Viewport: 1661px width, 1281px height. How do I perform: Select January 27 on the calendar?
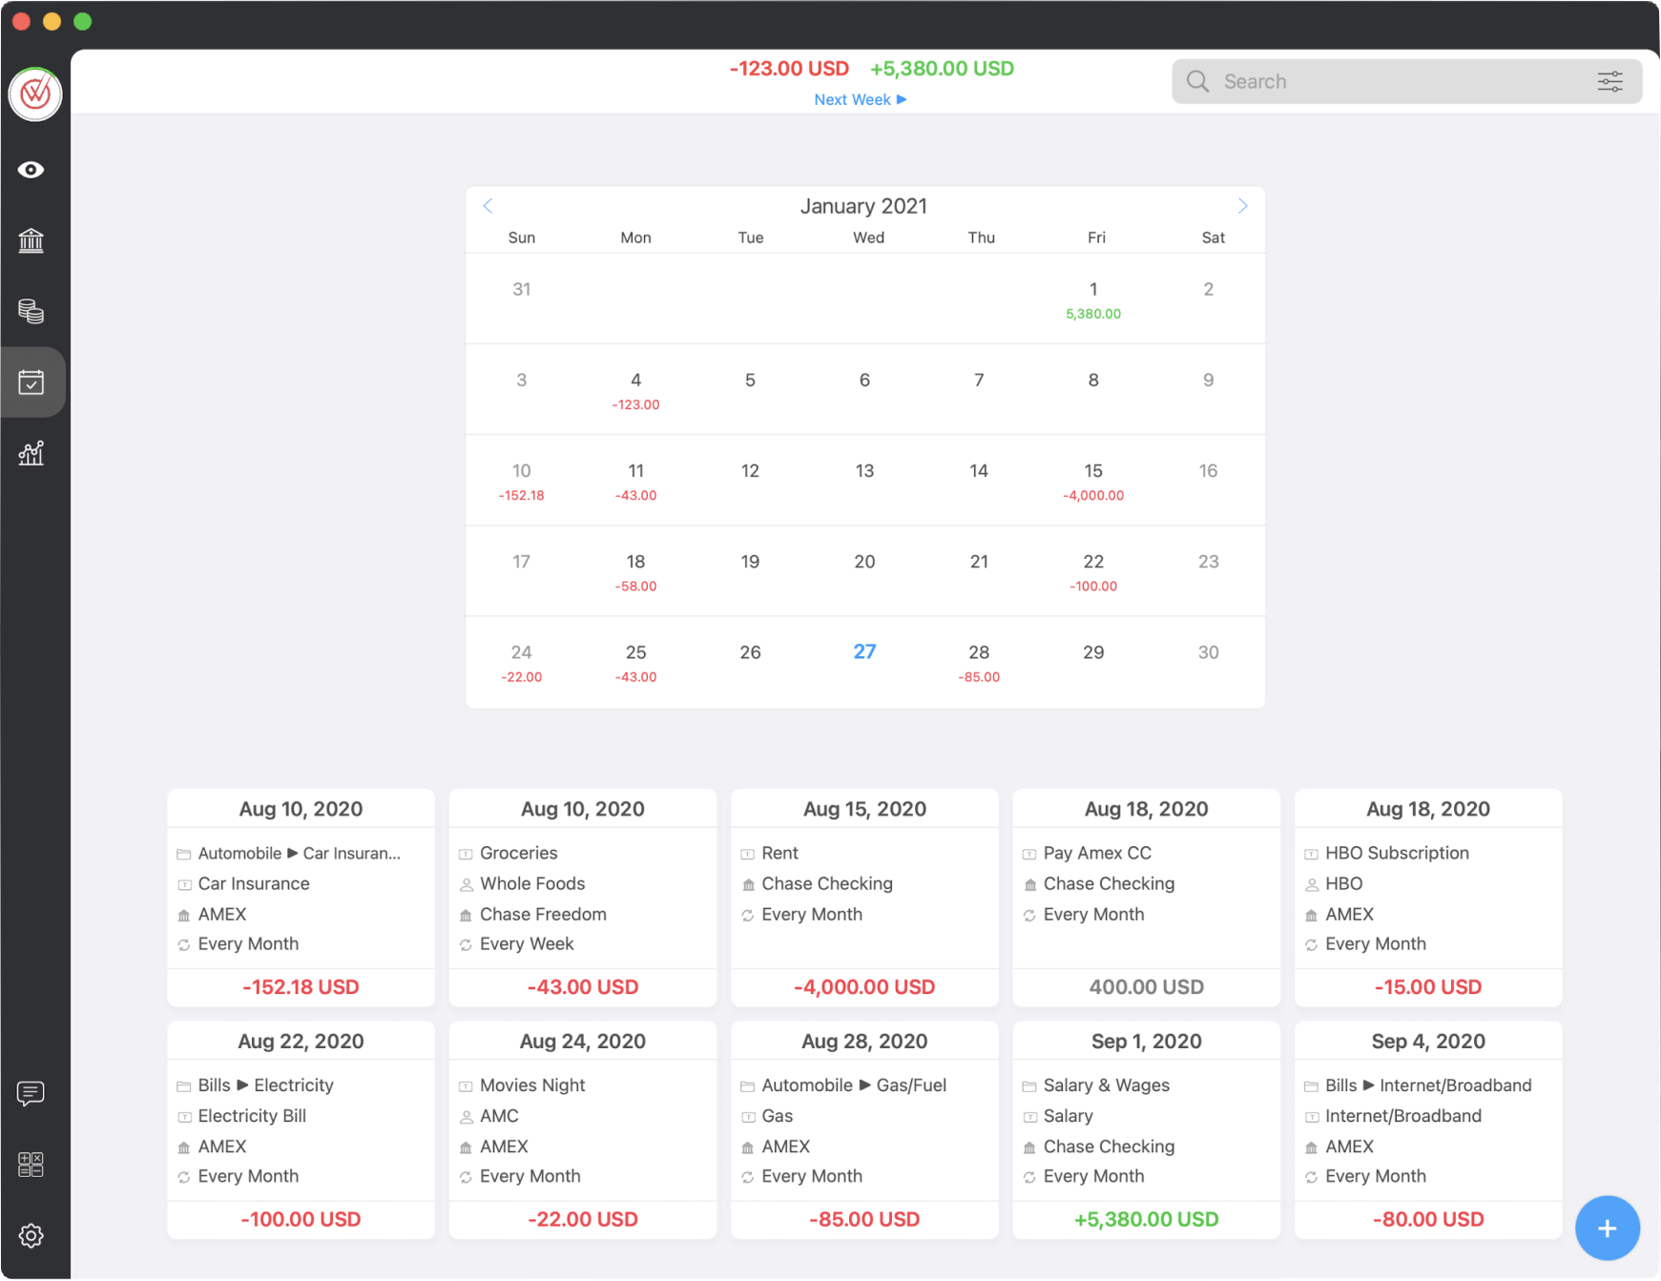(864, 652)
